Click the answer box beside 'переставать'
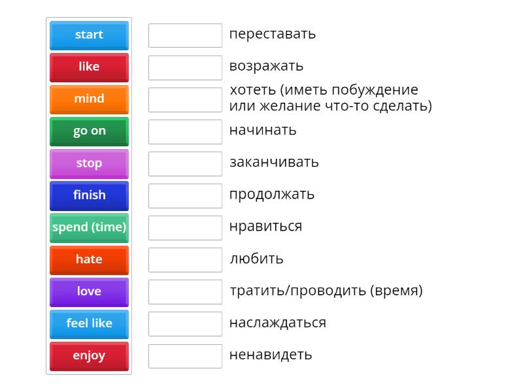Viewport: 523px width, 392px height. point(185,35)
